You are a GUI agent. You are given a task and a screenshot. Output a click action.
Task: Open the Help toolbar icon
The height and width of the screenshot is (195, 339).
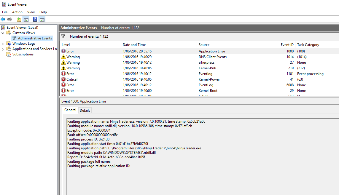[35, 20]
